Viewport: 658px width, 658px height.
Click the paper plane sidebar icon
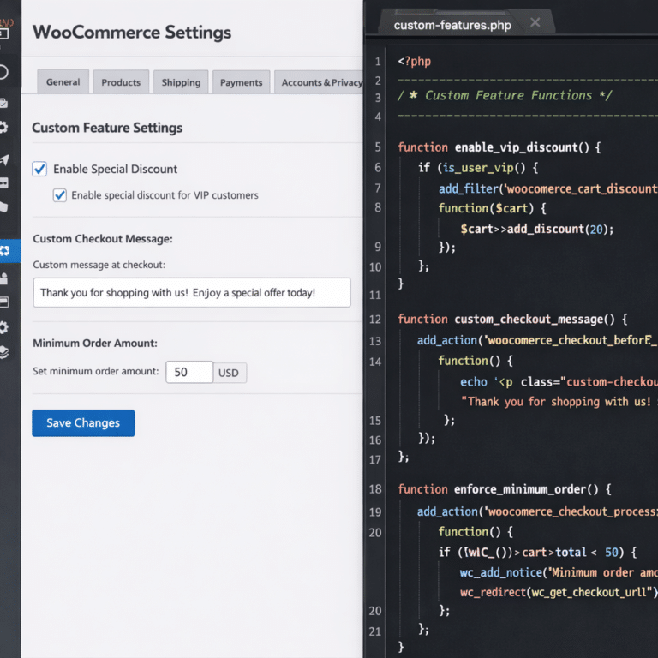3,159
